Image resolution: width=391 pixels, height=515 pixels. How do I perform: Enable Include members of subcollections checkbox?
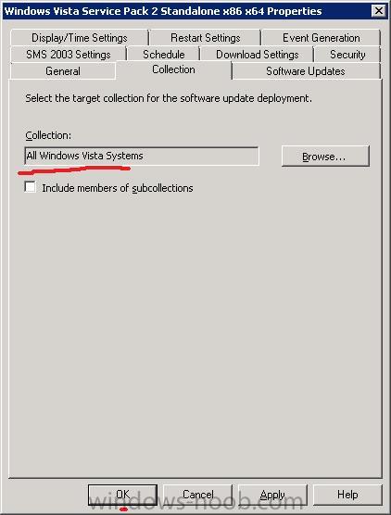click(x=31, y=187)
